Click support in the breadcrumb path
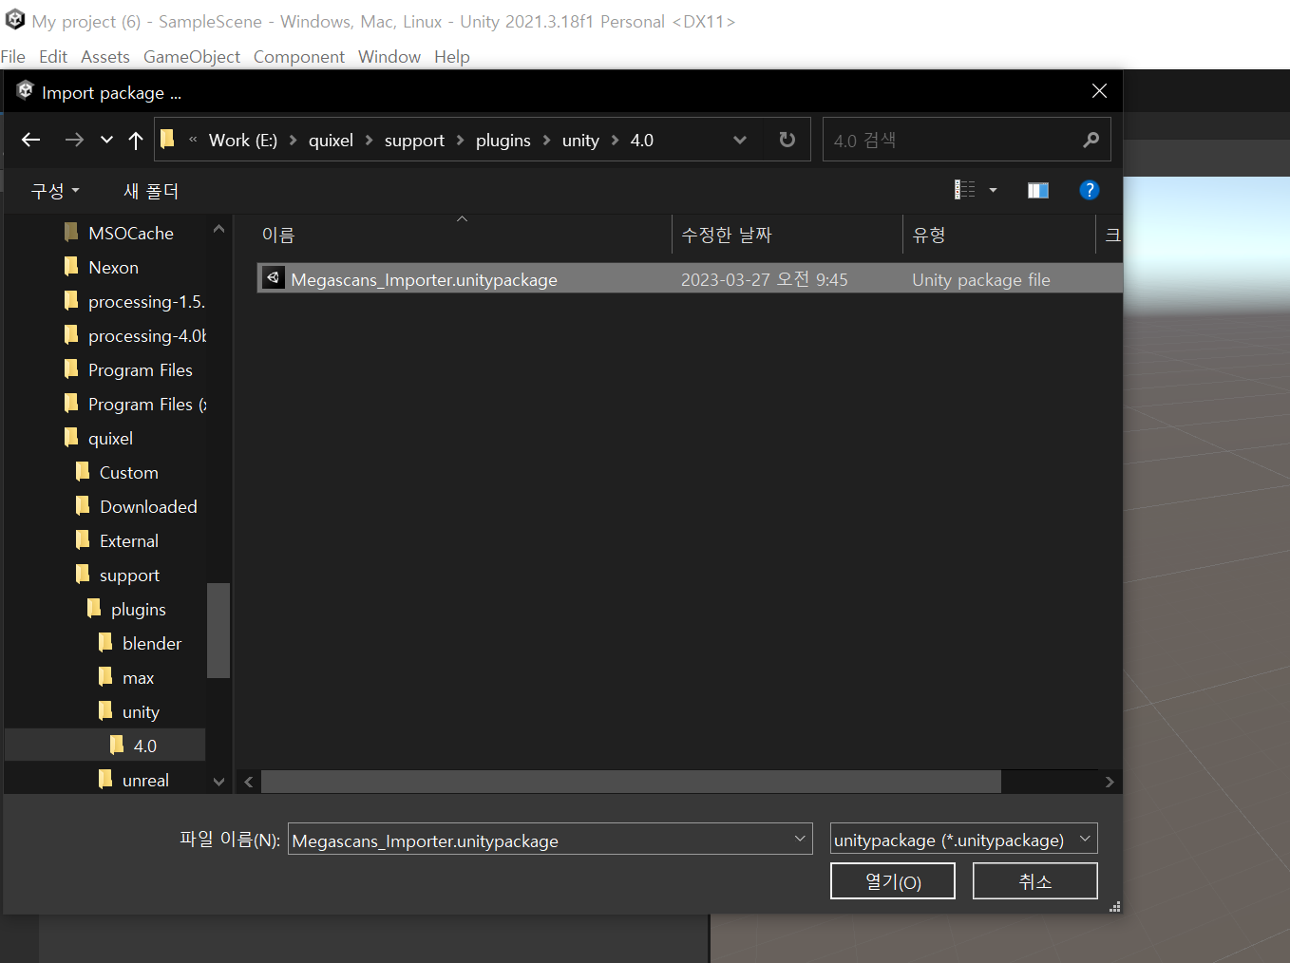 pos(414,140)
